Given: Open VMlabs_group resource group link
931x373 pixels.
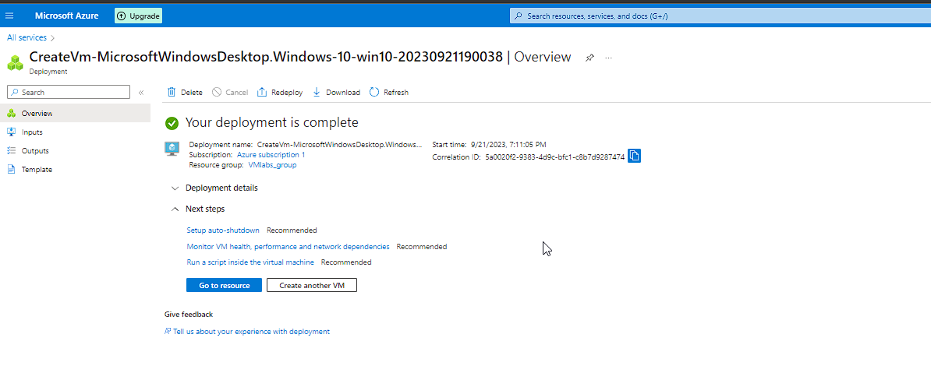Looking at the screenshot, I should click(272, 165).
